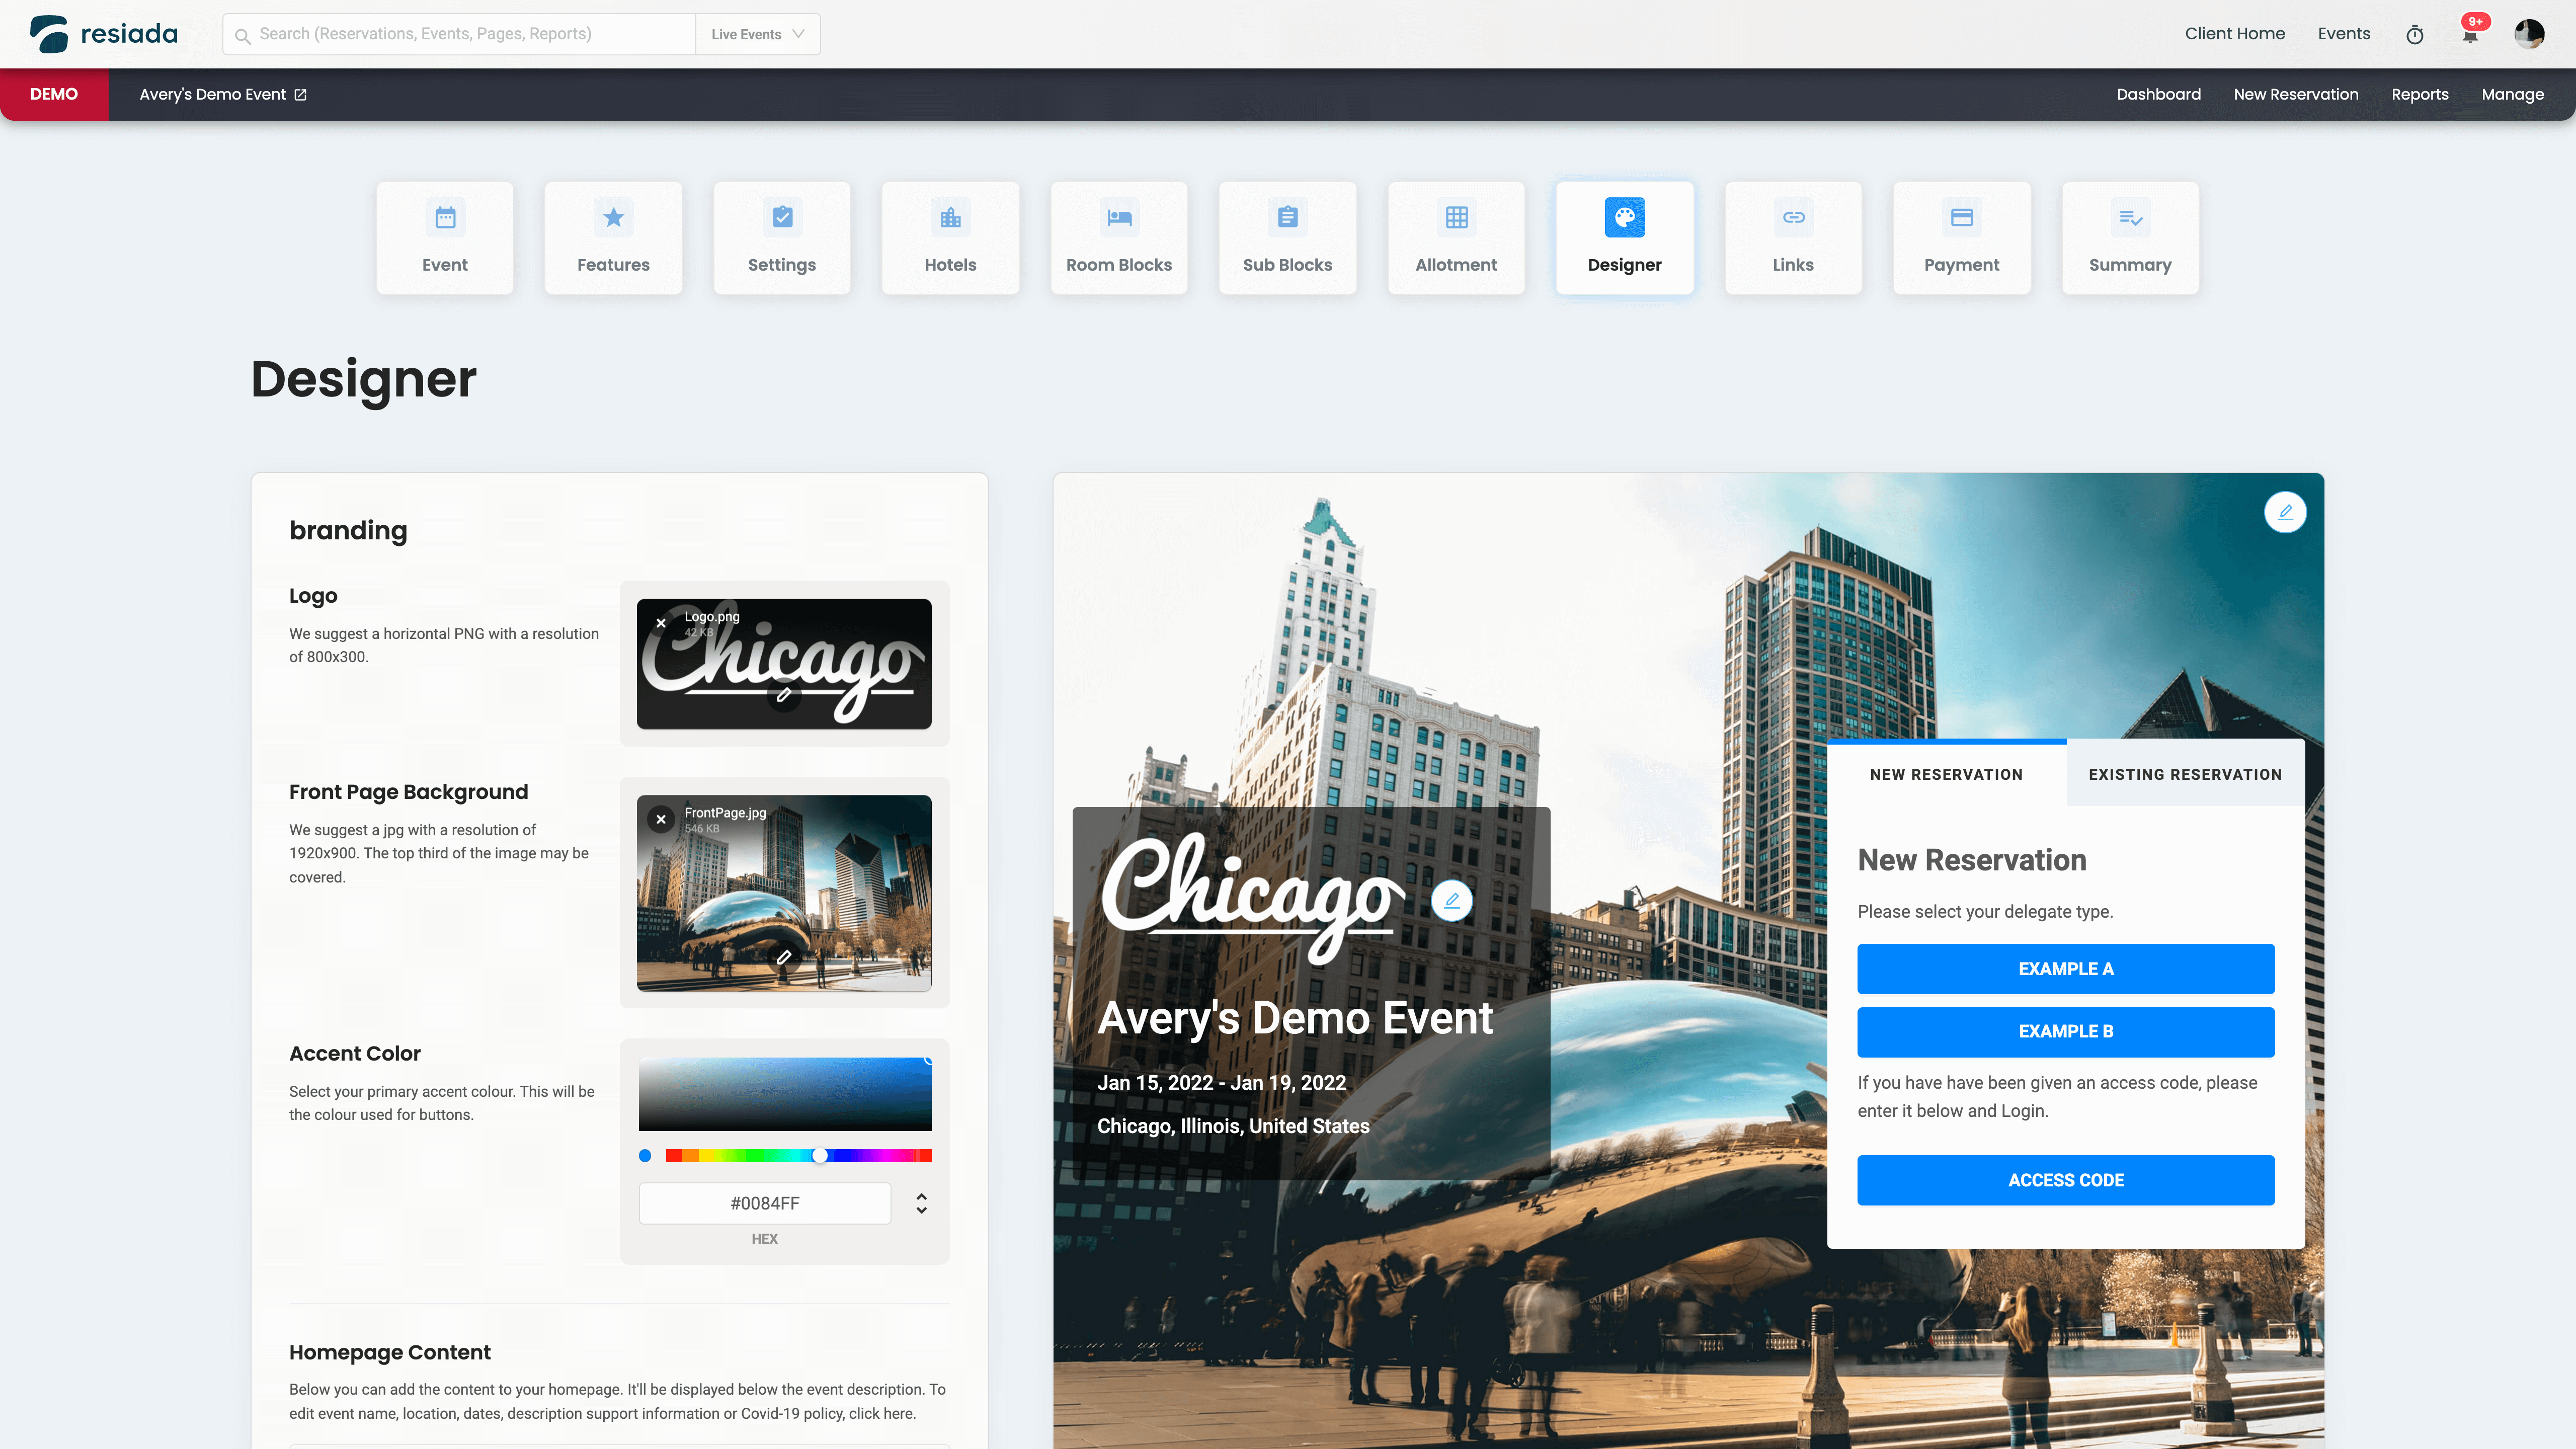The width and height of the screenshot is (2576, 1449).
Task: Edit the FrontPage.jpg thumbnail with pencil
Action: 784,957
